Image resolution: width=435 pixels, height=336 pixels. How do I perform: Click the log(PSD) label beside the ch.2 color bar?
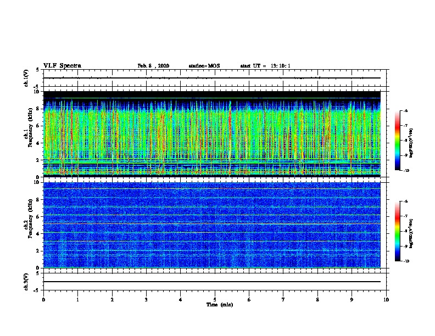pyautogui.click(x=411, y=233)
